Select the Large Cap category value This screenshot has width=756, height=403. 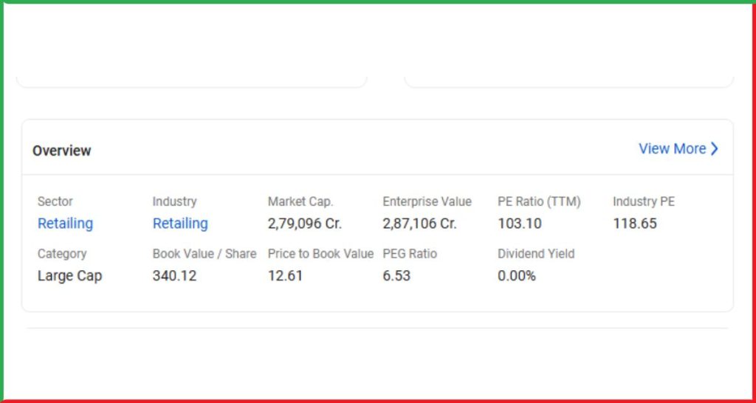tap(70, 276)
